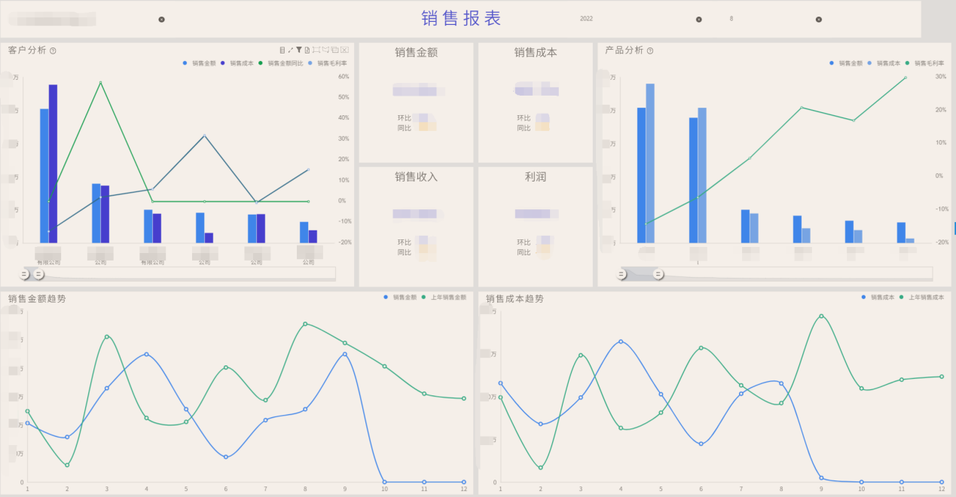The width and height of the screenshot is (956, 497).
Task: Open the funnel filter icon in 客户分析 toolbar
Action: [x=299, y=50]
